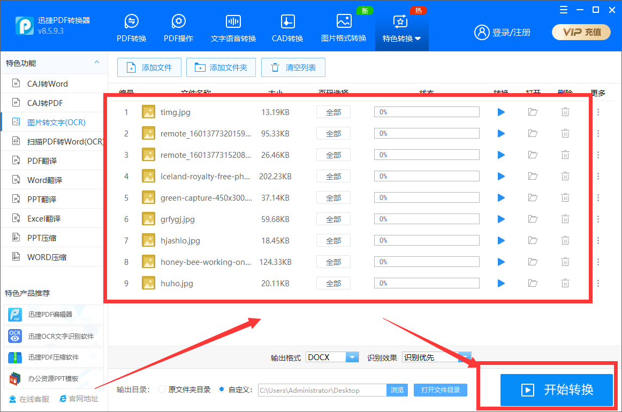The height and width of the screenshot is (412, 622).
Task: Select PPT翻译 in sidebar
Action: (x=54, y=199)
